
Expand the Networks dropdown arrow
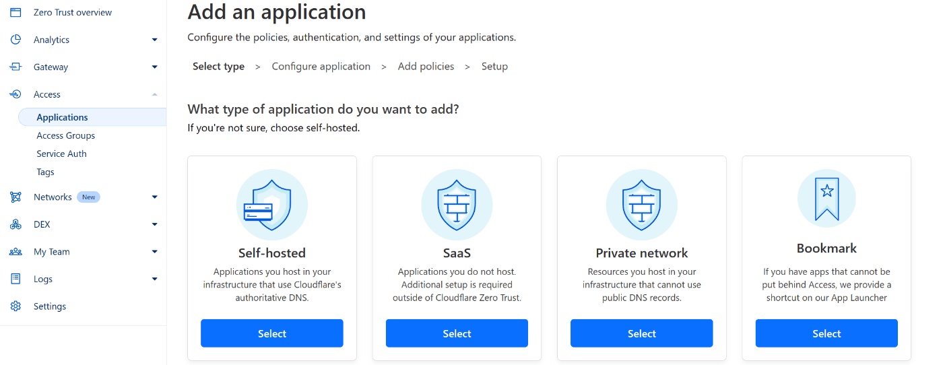(x=154, y=197)
